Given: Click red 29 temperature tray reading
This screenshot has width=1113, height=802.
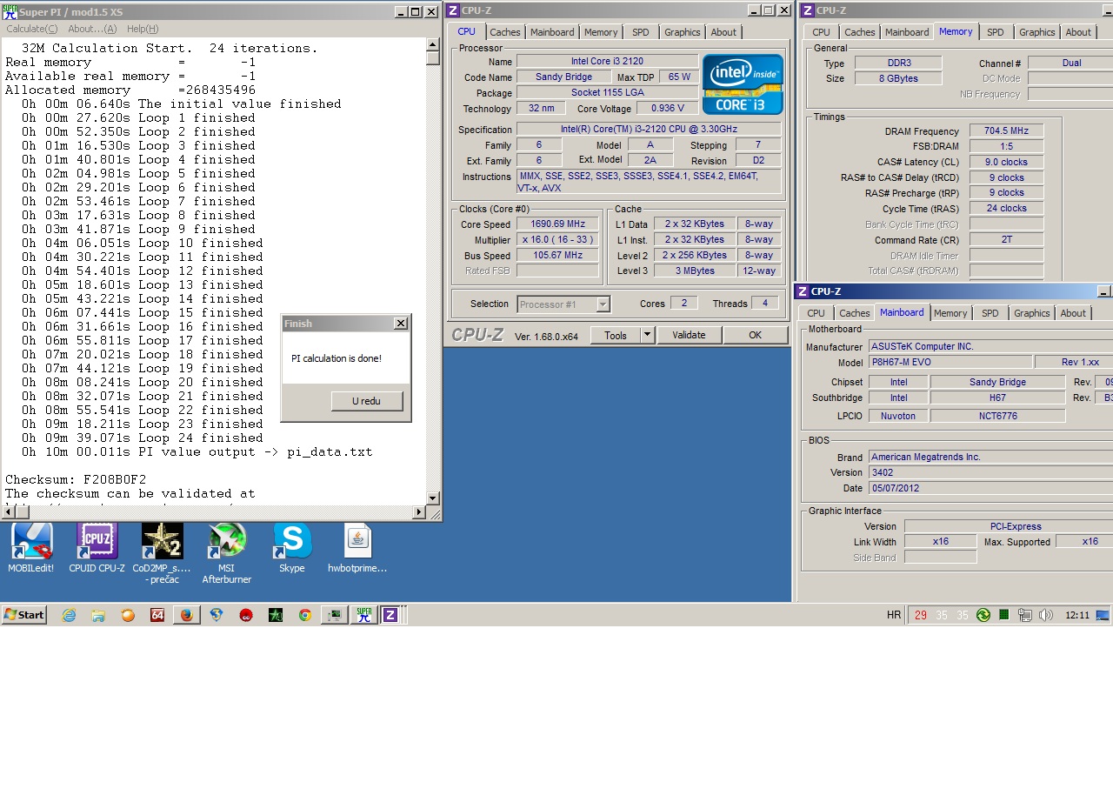Looking at the screenshot, I should [921, 615].
